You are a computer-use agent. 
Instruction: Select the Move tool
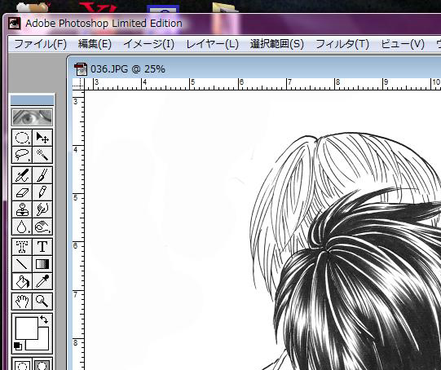click(x=42, y=138)
